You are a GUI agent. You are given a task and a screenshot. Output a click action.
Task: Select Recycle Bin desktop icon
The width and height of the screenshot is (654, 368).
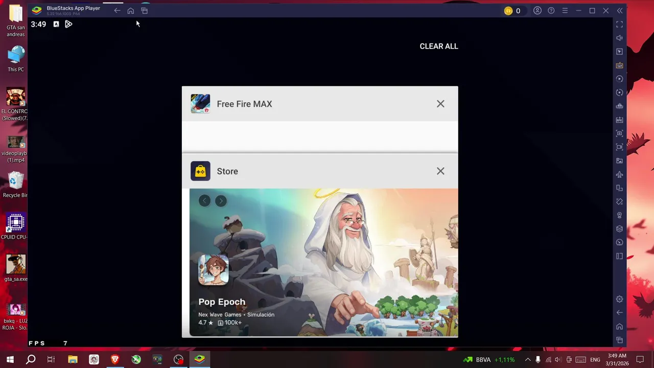point(15,185)
